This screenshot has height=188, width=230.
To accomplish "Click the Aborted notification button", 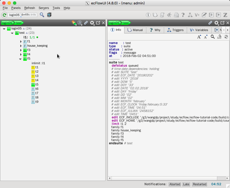I will coord(175,184).
